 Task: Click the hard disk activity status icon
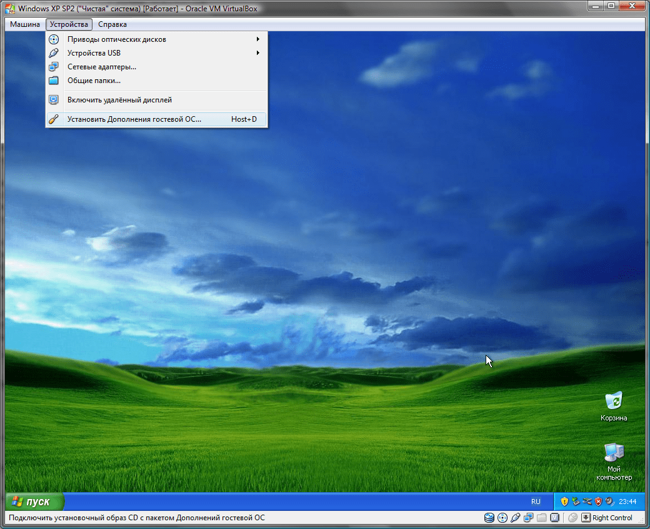[x=489, y=518]
